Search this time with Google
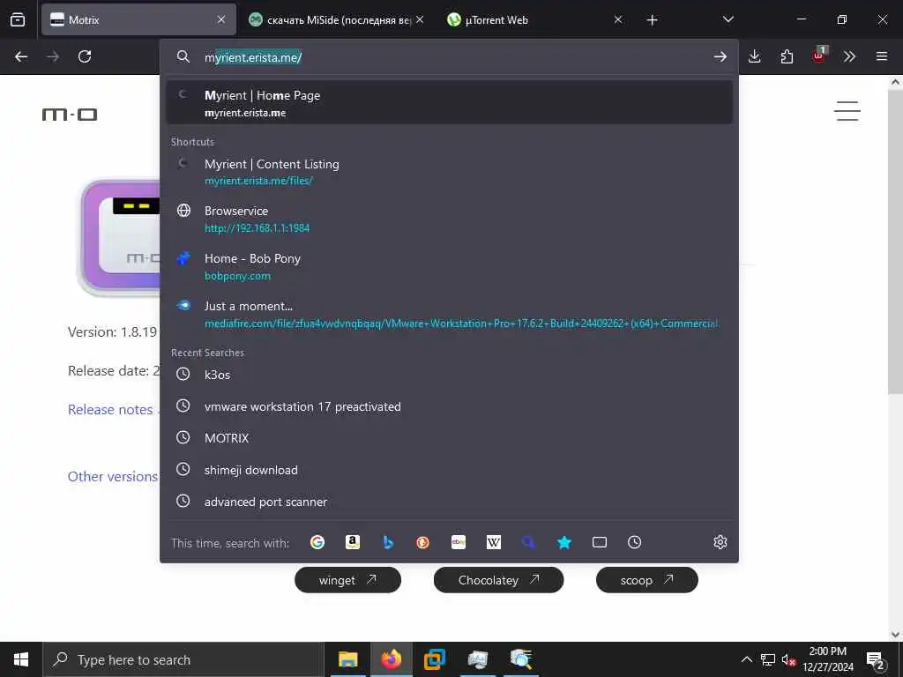 pyautogui.click(x=317, y=542)
